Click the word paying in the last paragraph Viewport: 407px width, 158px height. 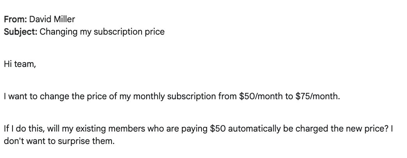[x=194, y=129]
